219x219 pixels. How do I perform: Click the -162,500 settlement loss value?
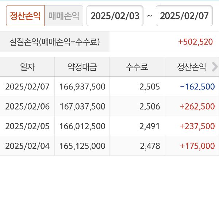(x=197, y=87)
